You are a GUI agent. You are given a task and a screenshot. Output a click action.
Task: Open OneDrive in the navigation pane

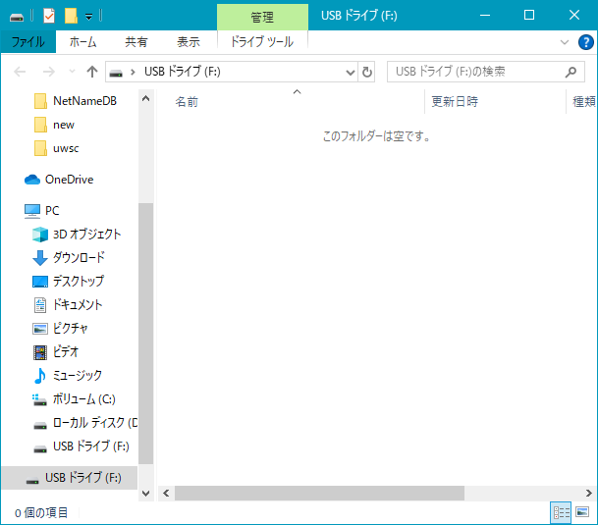[x=59, y=180]
